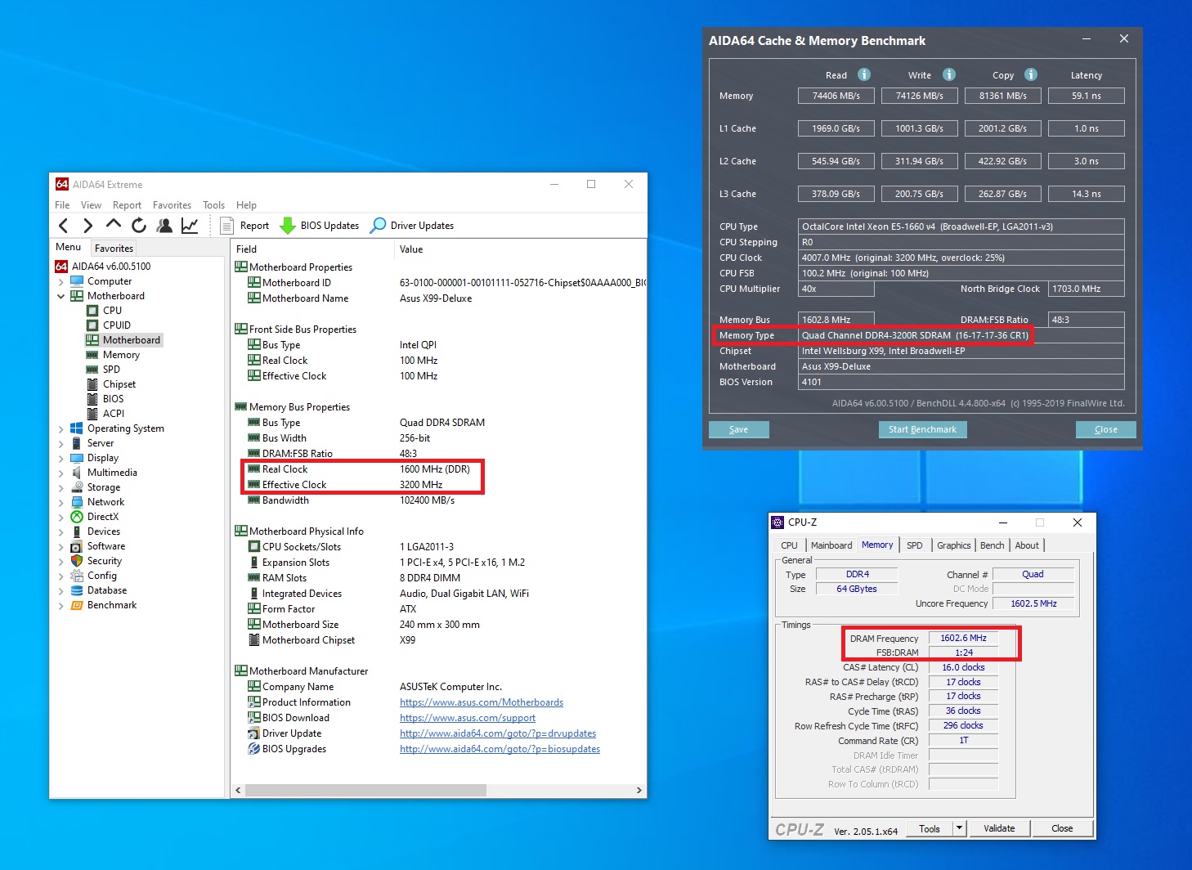The width and height of the screenshot is (1192, 870).
Task: Open the asus.com/Motherboards product link
Action: [x=482, y=702]
